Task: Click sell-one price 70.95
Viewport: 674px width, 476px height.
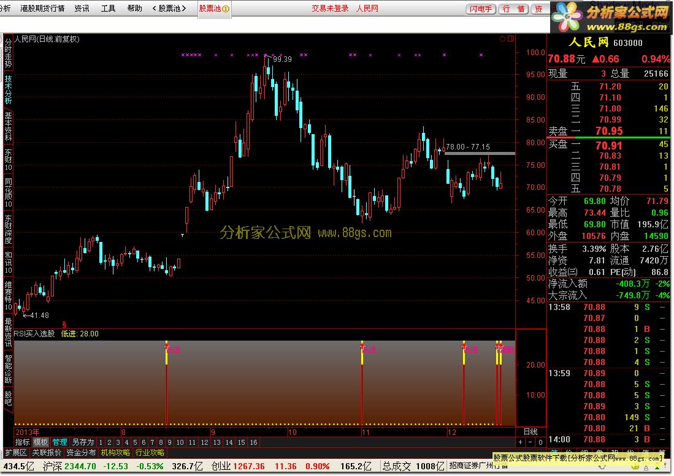Action: point(609,131)
